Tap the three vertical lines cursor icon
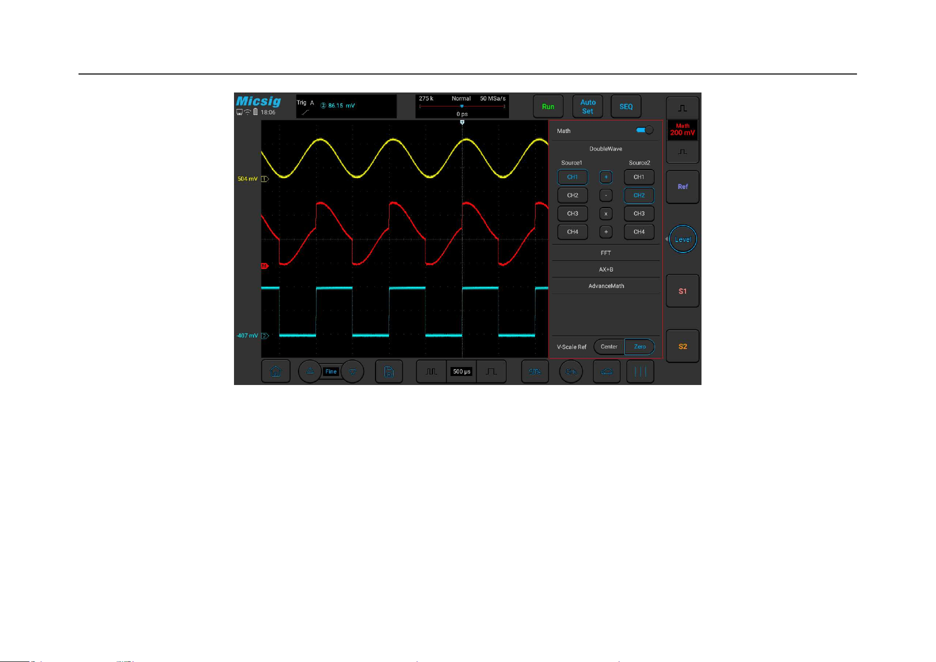The image size is (936, 662). click(640, 371)
